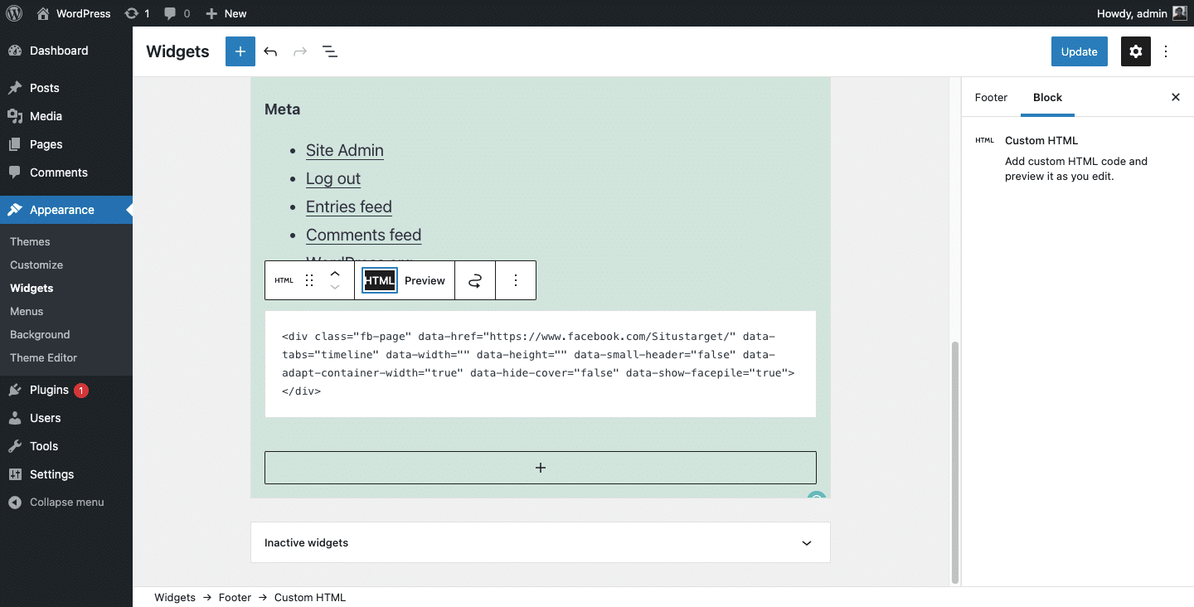Undo the last change
The height and width of the screenshot is (607, 1194).
[270, 51]
